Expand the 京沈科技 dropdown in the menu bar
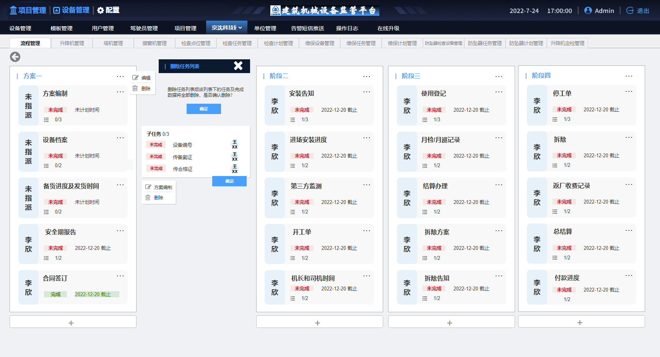Viewport: 660px width, 357px height. 227,28
